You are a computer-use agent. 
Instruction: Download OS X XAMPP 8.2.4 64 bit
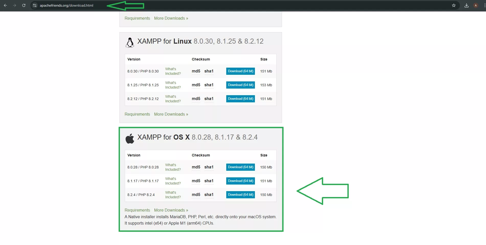[x=240, y=195]
